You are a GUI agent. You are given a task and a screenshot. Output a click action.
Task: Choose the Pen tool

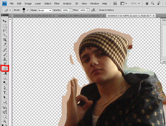point(5,88)
